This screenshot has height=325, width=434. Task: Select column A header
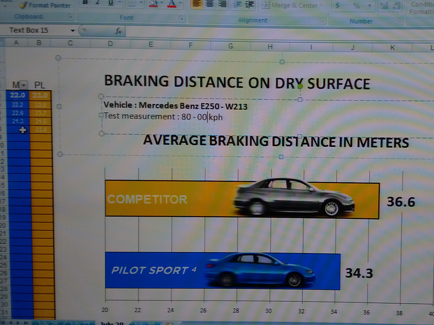(17, 42)
